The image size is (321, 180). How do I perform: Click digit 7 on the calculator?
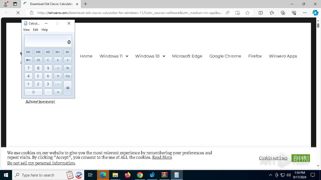coord(28,68)
